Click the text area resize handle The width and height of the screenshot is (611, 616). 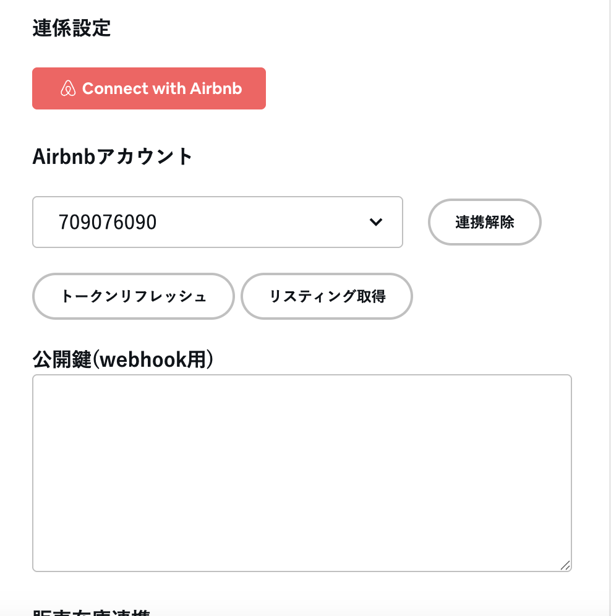565,565
